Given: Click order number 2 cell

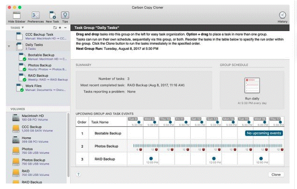Looking at the screenshot, I should pyautogui.click(x=82, y=146).
